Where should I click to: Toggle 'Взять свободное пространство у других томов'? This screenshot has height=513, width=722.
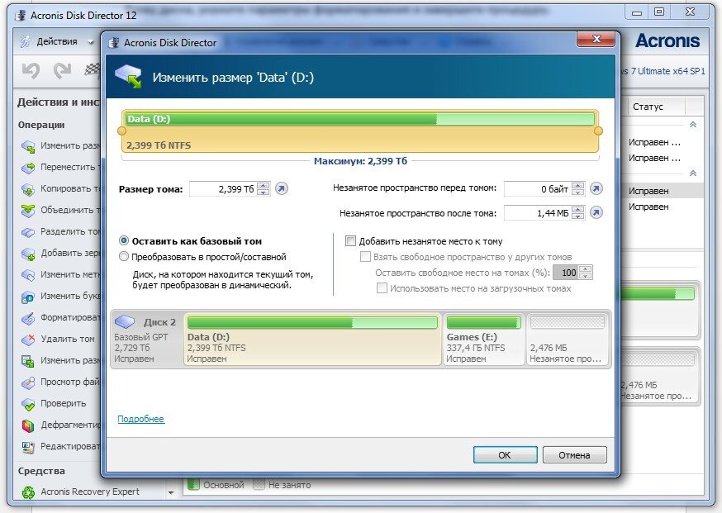[365, 256]
